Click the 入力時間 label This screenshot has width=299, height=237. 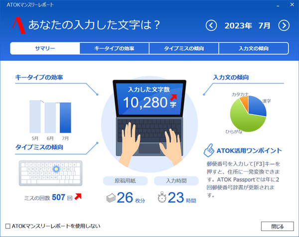[x=176, y=181]
